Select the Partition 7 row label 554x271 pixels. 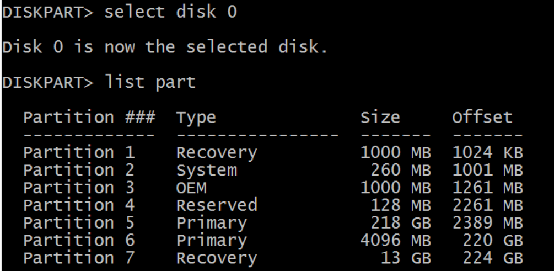[x=79, y=258]
